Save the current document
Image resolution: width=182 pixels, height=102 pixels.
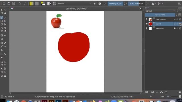coord(14,3)
